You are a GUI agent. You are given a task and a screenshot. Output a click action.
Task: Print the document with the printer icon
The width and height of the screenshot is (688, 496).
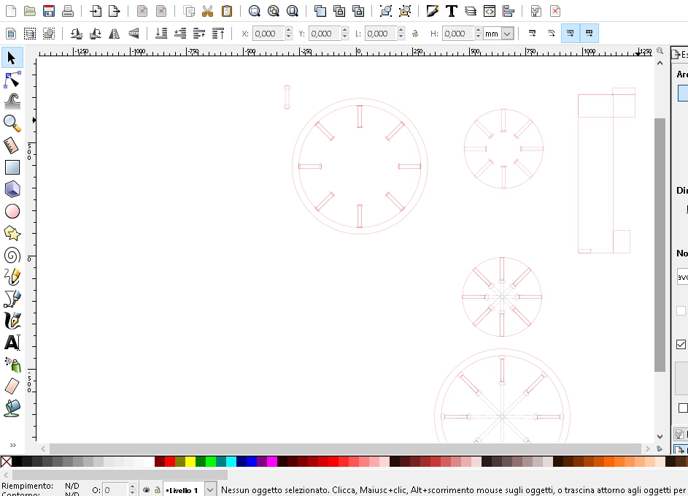click(x=68, y=11)
